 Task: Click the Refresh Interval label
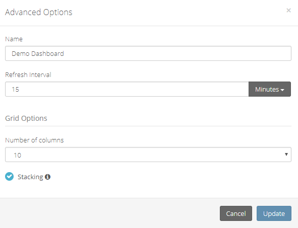click(28, 74)
